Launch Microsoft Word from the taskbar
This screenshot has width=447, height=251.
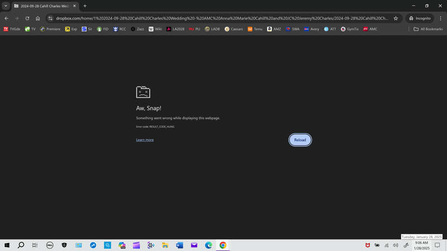coord(179,245)
